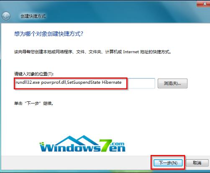This screenshot has width=210, height=173.
Task: Click the 单击"下一步"继续 instruction text
Action: [x=33, y=103]
